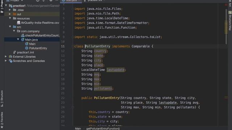Collapse the Main.java file node arrow

[x=18, y=39]
